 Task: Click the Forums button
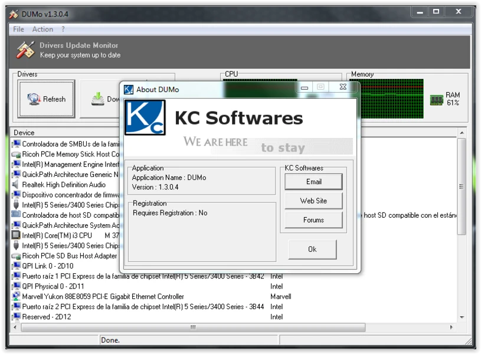(313, 220)
